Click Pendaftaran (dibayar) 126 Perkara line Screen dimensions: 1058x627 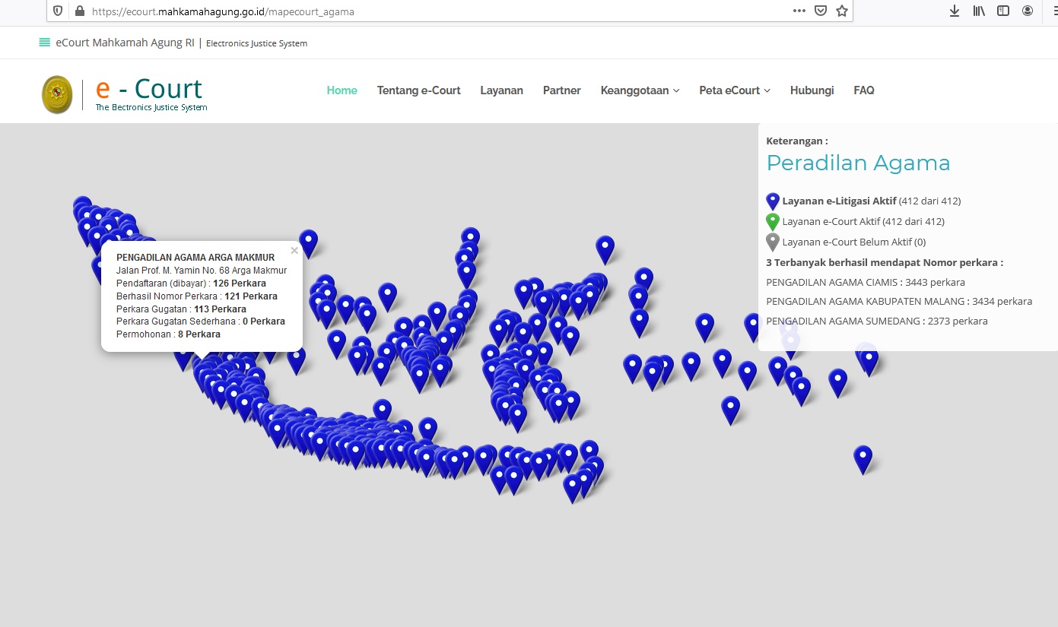(191, 283)
